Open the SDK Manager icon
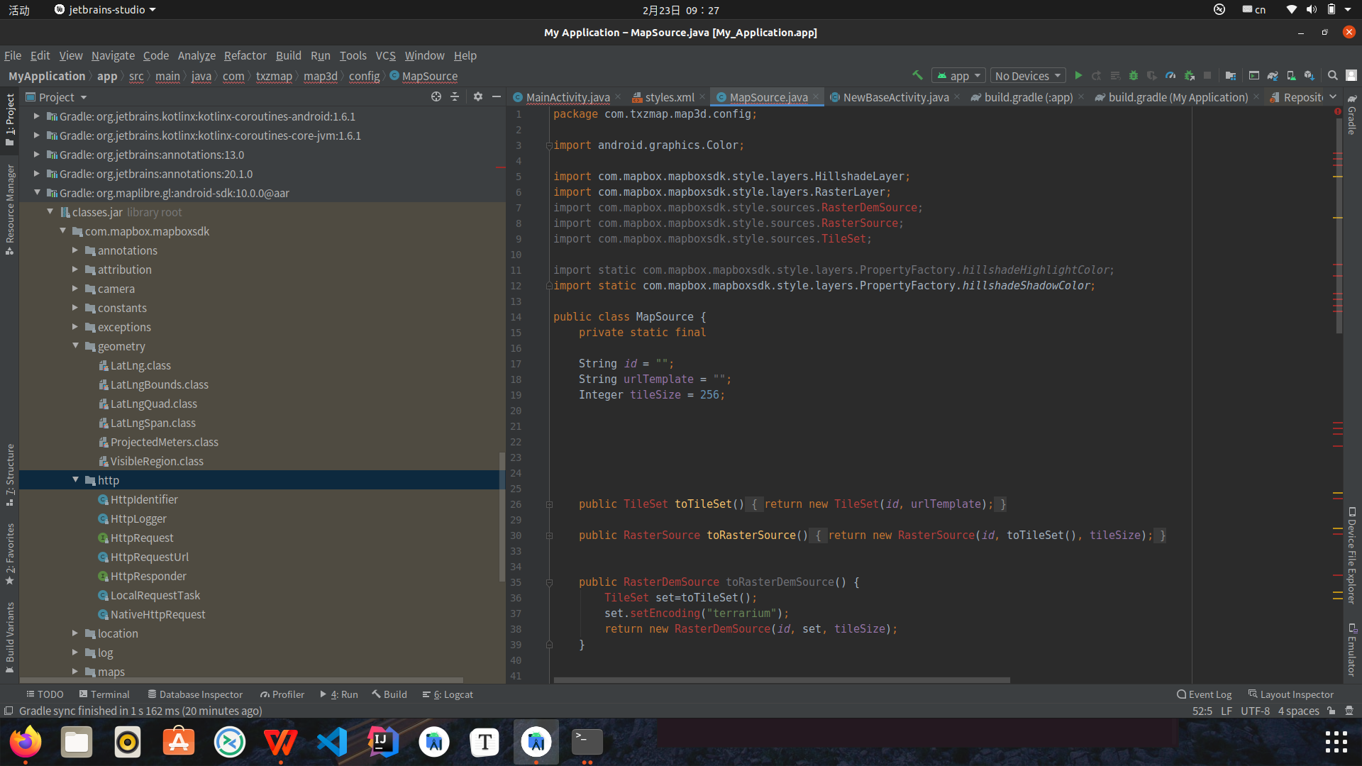This screenshot has width=1362, height=766. (1311, 75)
